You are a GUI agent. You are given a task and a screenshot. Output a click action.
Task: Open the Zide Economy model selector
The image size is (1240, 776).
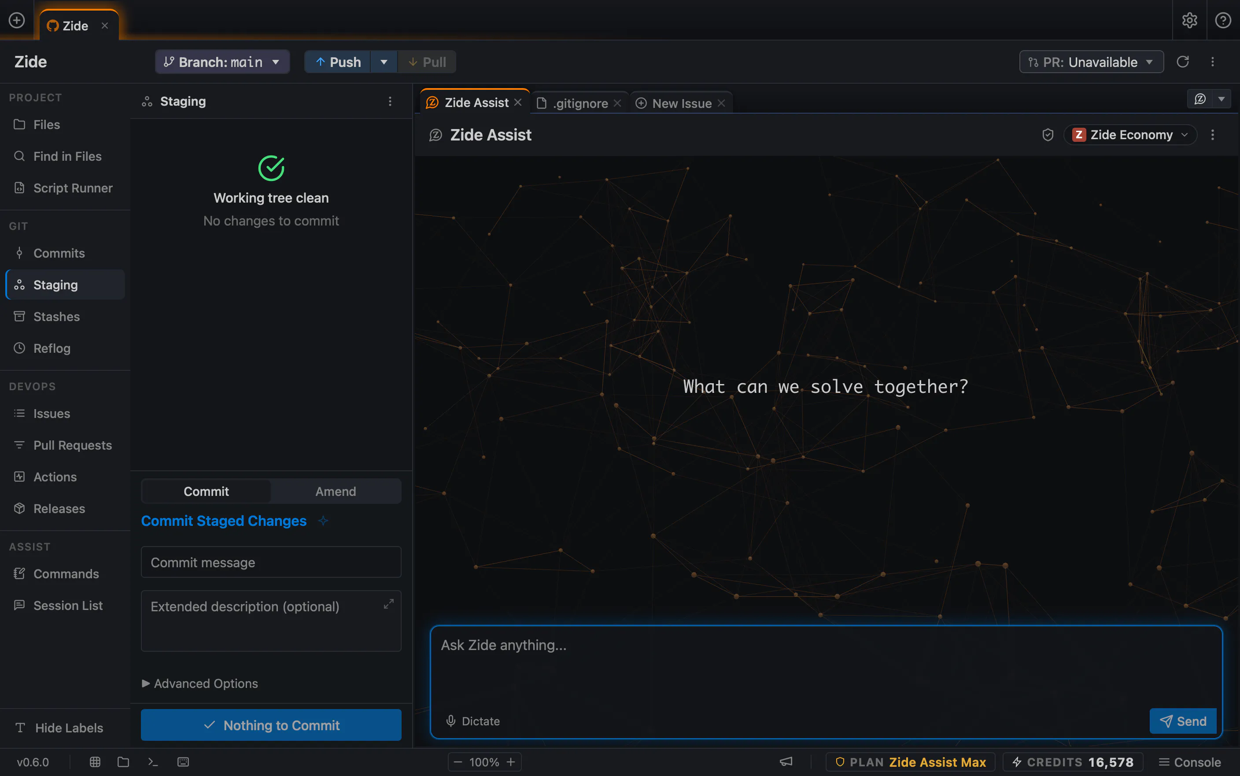pos(1130,134)
